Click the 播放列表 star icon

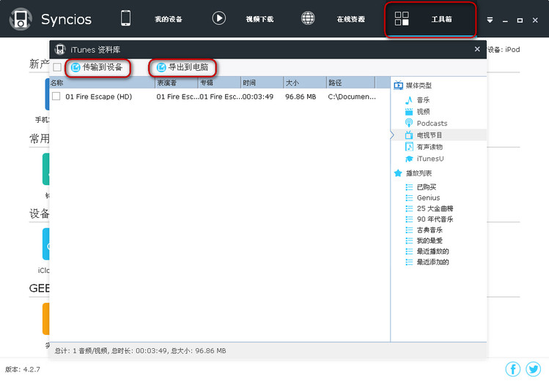(398, 173)
